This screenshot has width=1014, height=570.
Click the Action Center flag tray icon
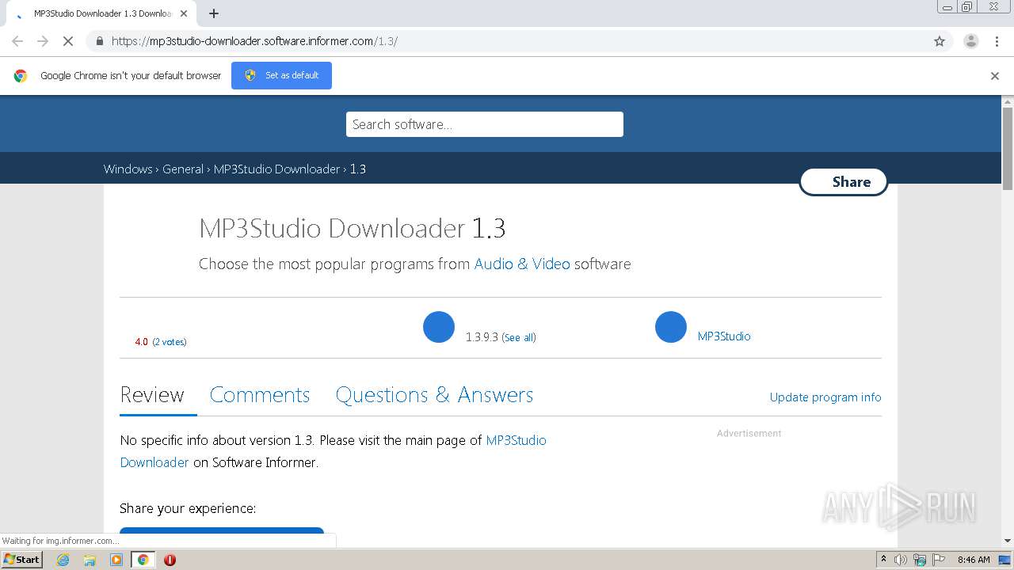(x=939, y=560)
